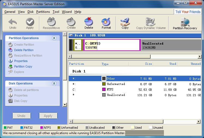This screenshot has height=138, width=204.
Task: Sort by the Size column header
Action: (141, 64)
